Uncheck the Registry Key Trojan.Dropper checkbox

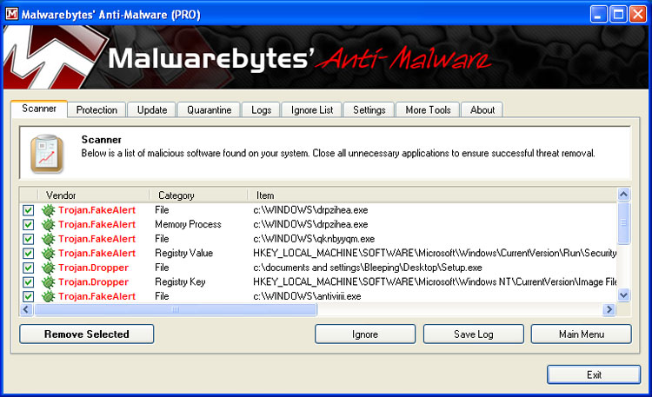click(28, 282)
